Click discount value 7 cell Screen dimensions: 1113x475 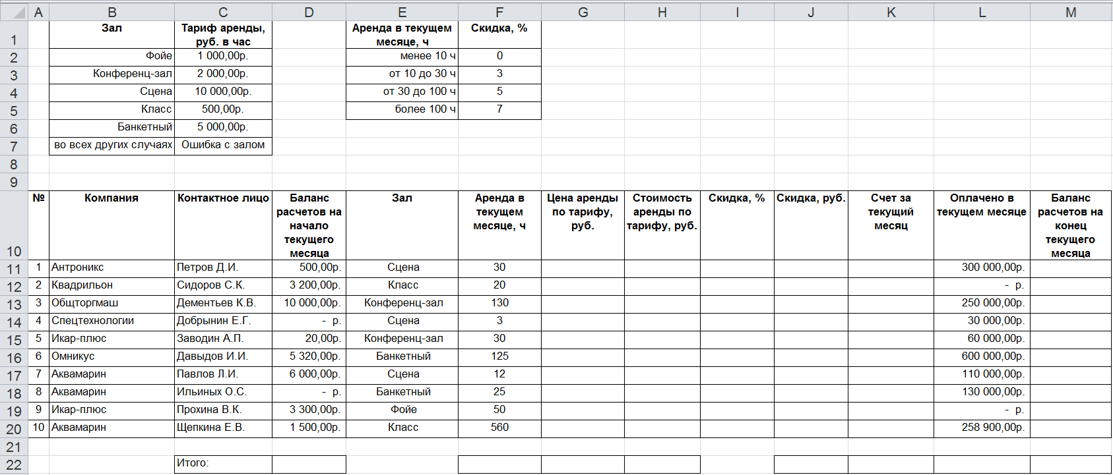[x=499, y=110]
